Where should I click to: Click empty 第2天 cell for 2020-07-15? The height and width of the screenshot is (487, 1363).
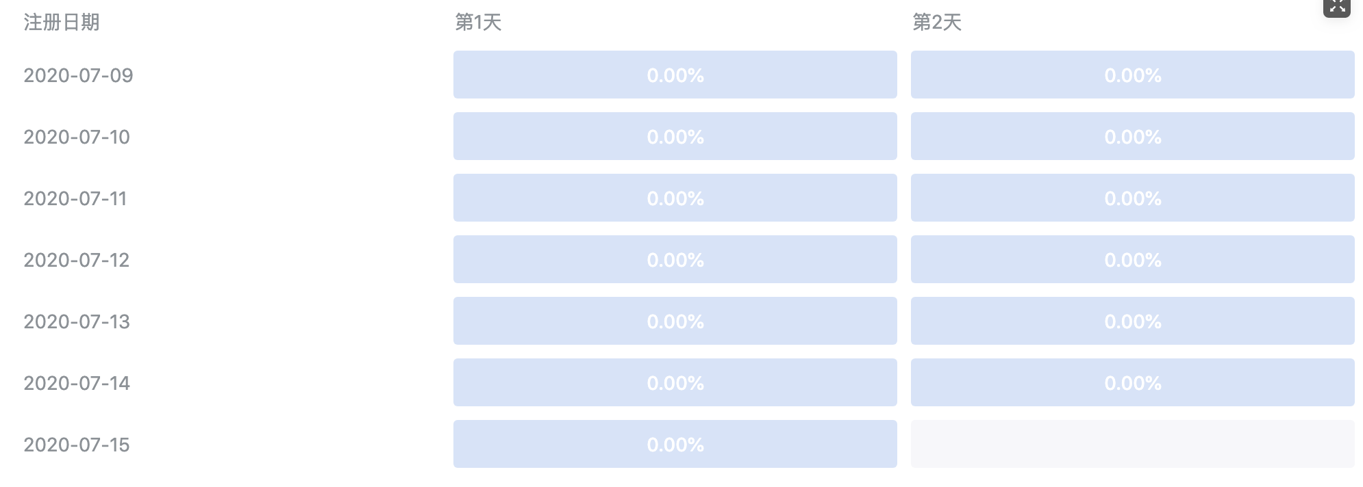1132,444
